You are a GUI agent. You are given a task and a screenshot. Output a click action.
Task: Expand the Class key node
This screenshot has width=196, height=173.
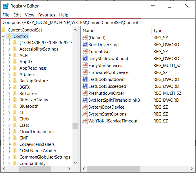point(9,125)
